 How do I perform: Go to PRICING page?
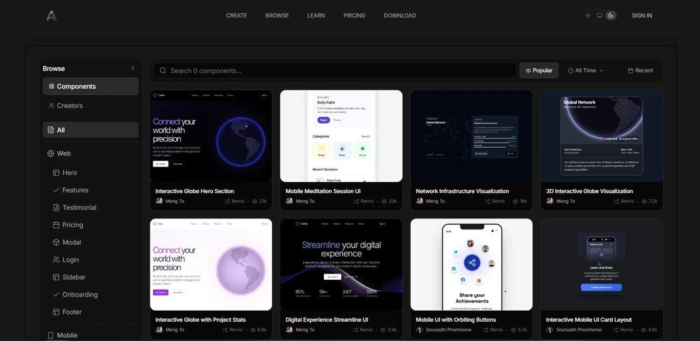pos(354,16)
